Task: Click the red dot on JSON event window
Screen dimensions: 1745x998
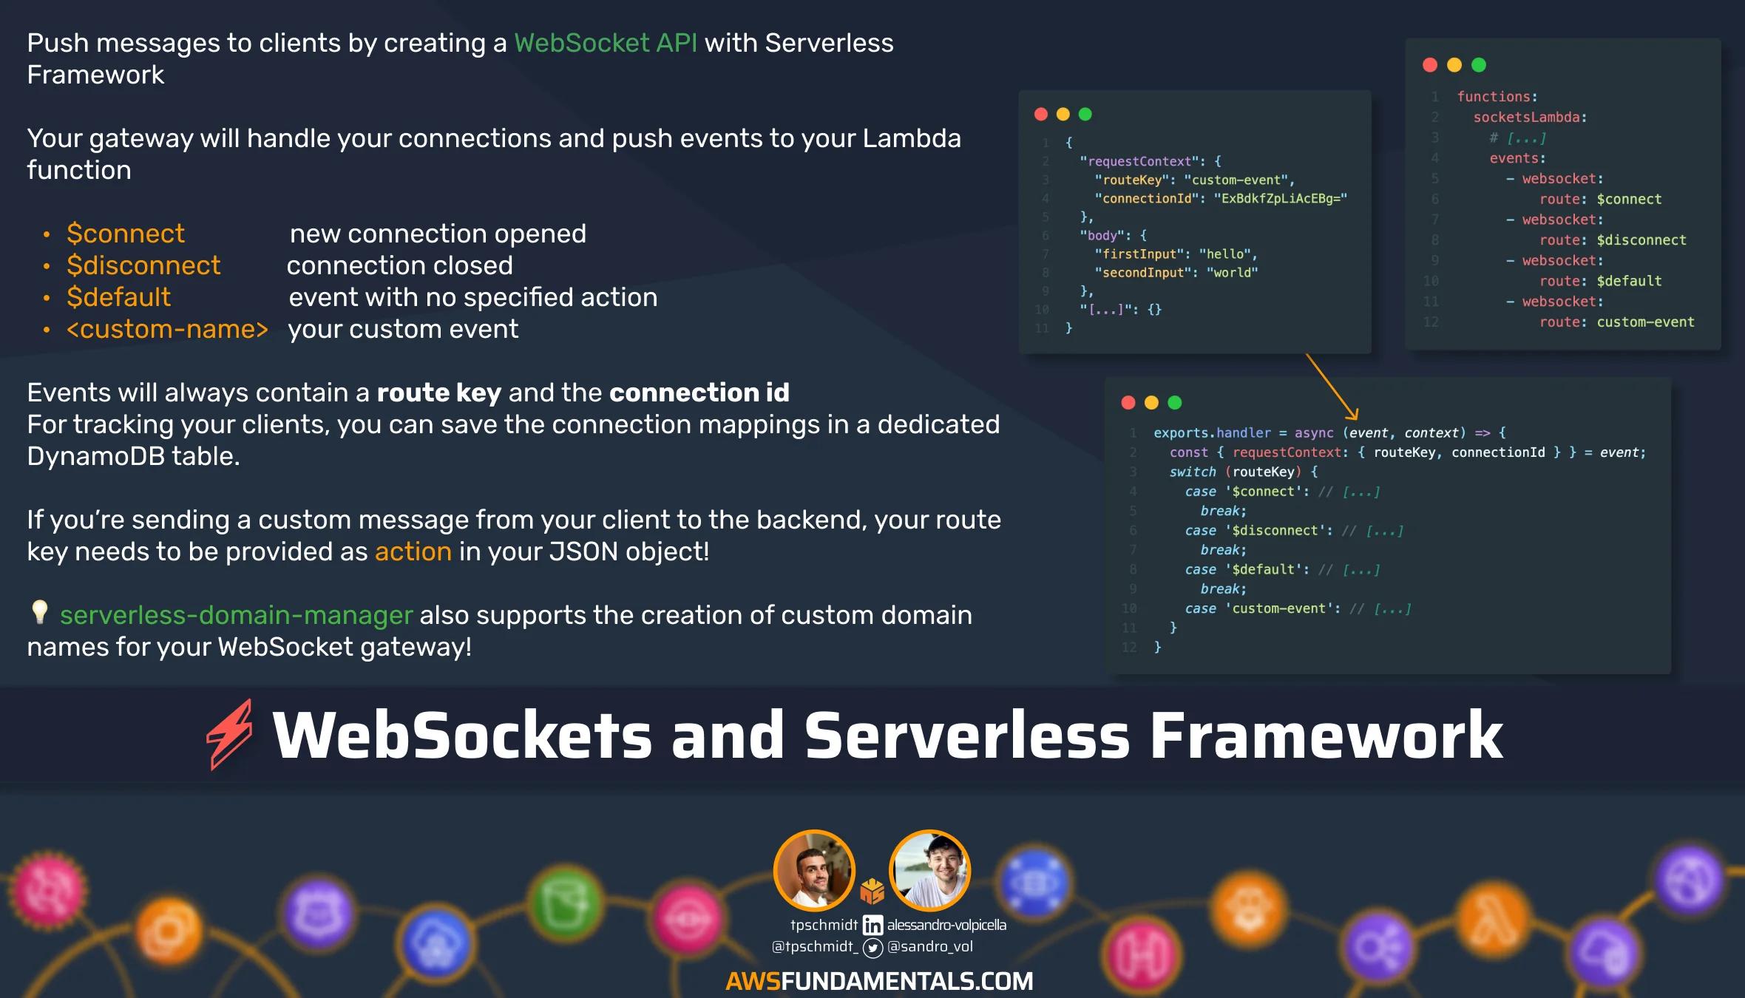Action: [x=1041, y=114]
